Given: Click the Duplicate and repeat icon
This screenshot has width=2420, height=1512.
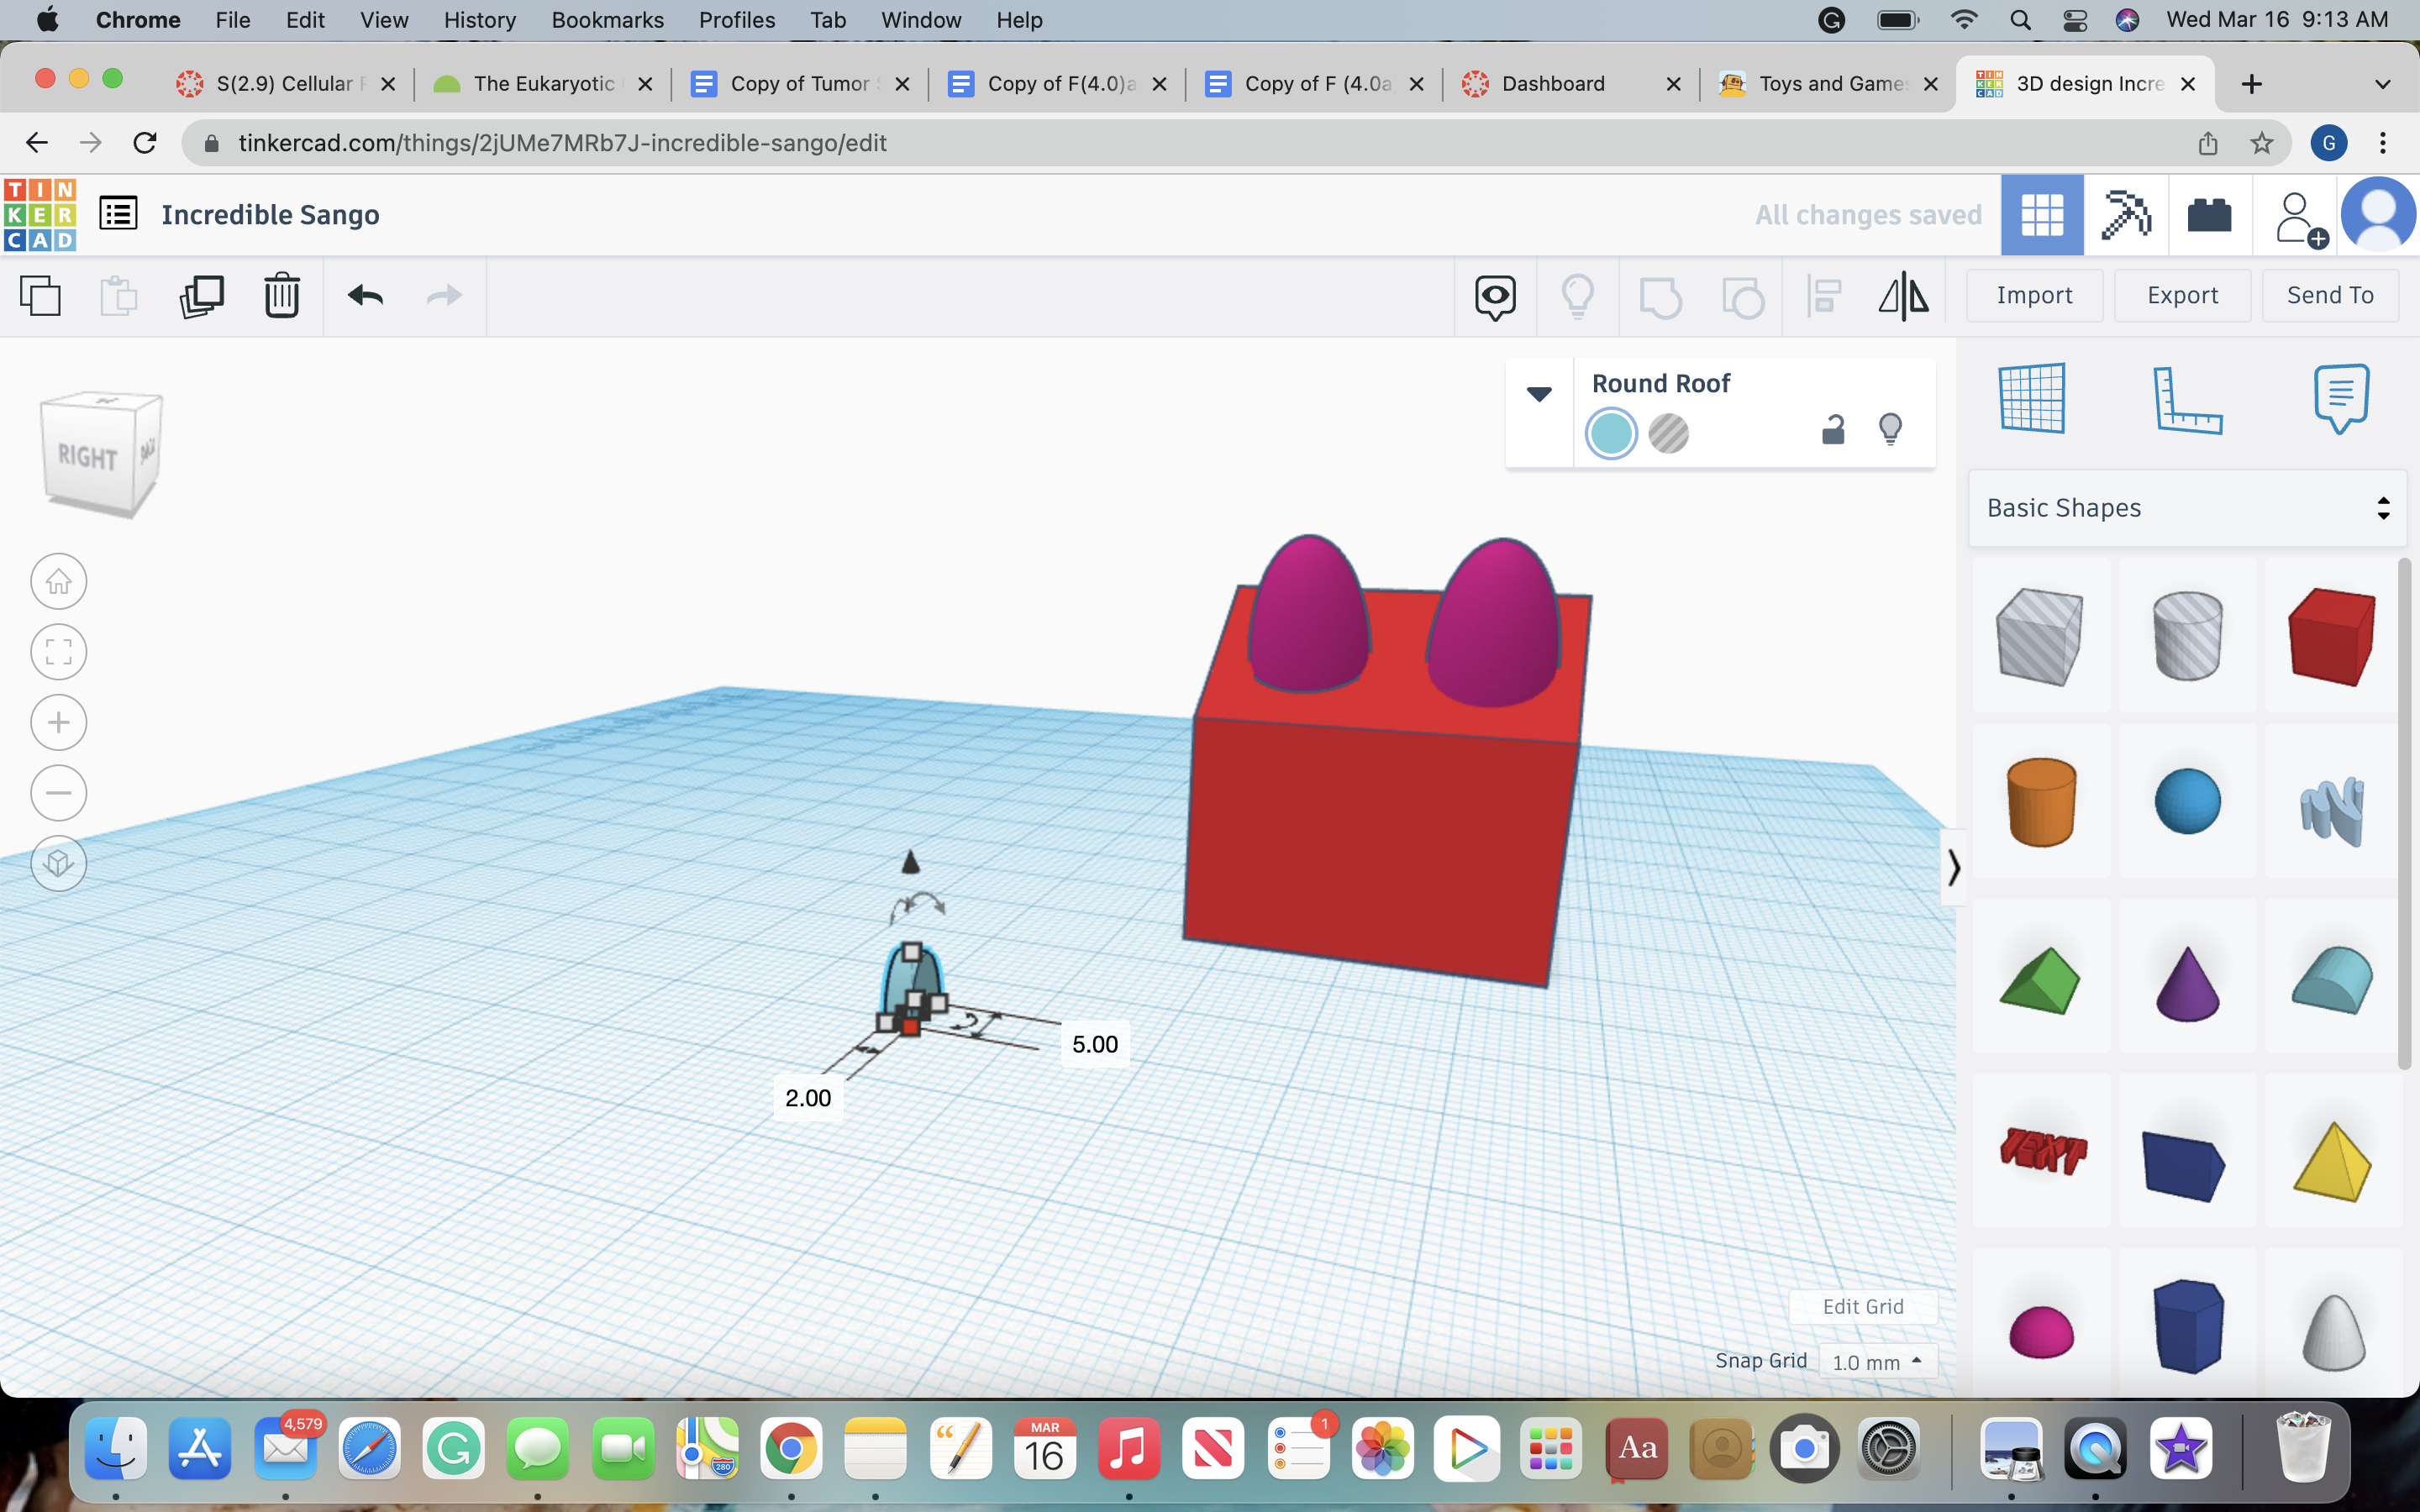Looking at the screenshot, I should click(x=201, y=296).
